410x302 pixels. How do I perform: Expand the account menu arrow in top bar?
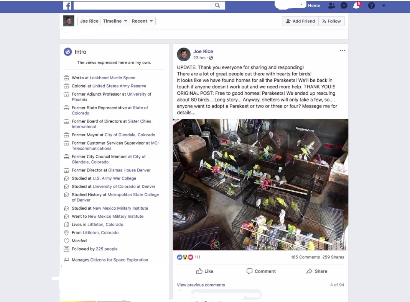384,6
